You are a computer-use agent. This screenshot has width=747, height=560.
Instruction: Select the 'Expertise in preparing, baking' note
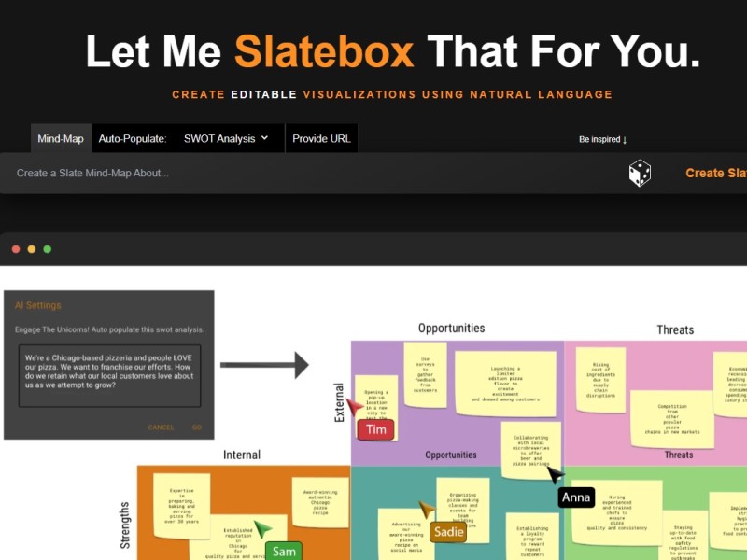point(181,506)
